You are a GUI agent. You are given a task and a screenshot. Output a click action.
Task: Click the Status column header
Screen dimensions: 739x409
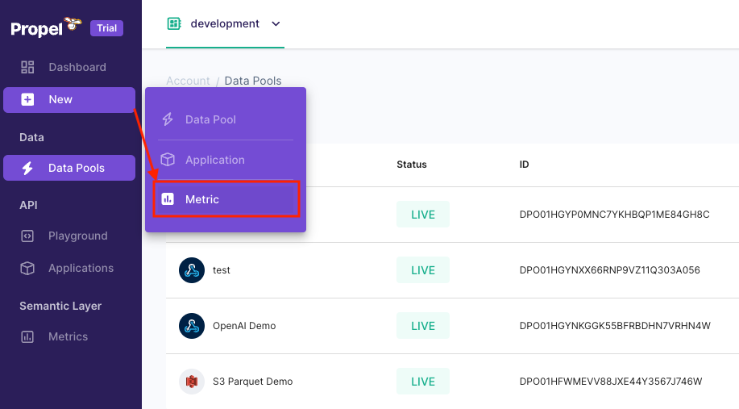tap(411, 165)
